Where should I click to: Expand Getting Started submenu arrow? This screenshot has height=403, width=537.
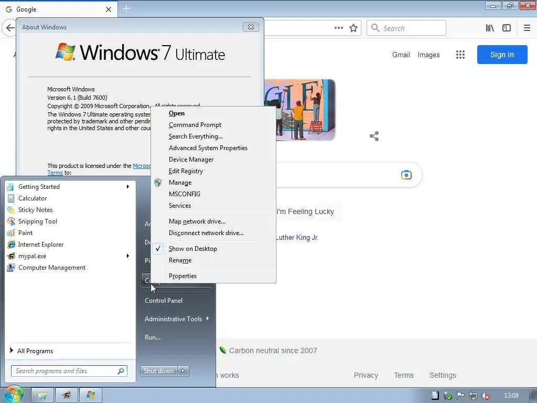coord(128,186)
